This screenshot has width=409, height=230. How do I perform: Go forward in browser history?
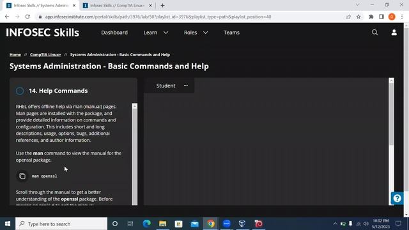coord(17,17)
